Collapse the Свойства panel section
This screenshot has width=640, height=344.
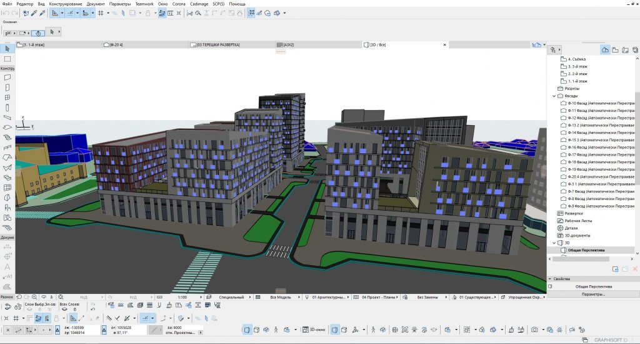(549, 279)
